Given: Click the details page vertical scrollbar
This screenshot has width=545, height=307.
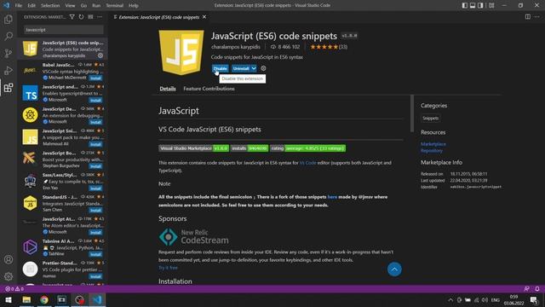Looking at the screenshot, I should 412,113.
